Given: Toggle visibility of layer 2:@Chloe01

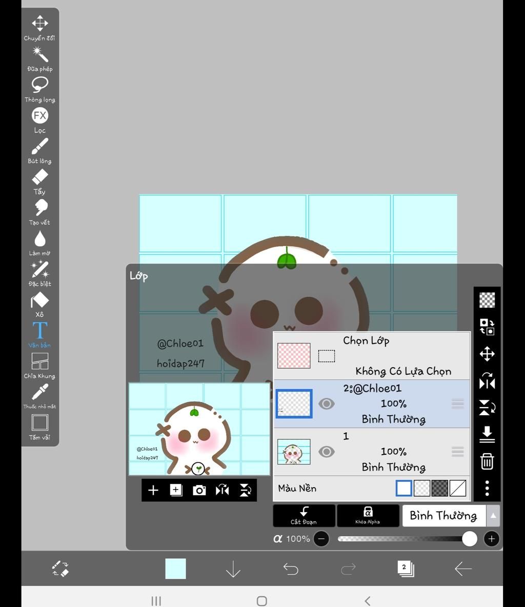Looking at the screenshot, I should pos(327,404).
